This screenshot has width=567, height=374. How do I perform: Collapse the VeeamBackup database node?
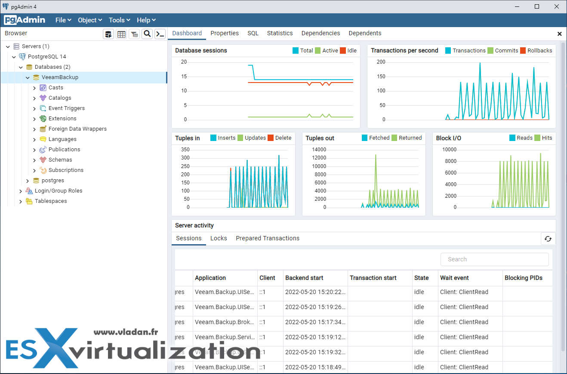[x=28, y=78]
